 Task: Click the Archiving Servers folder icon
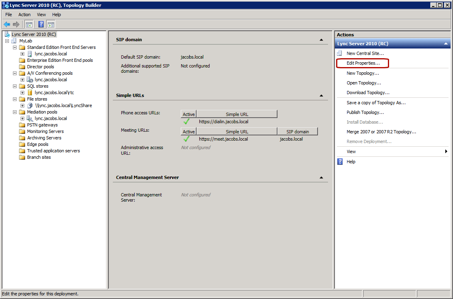pyautogui.click(x=22, y=138)
